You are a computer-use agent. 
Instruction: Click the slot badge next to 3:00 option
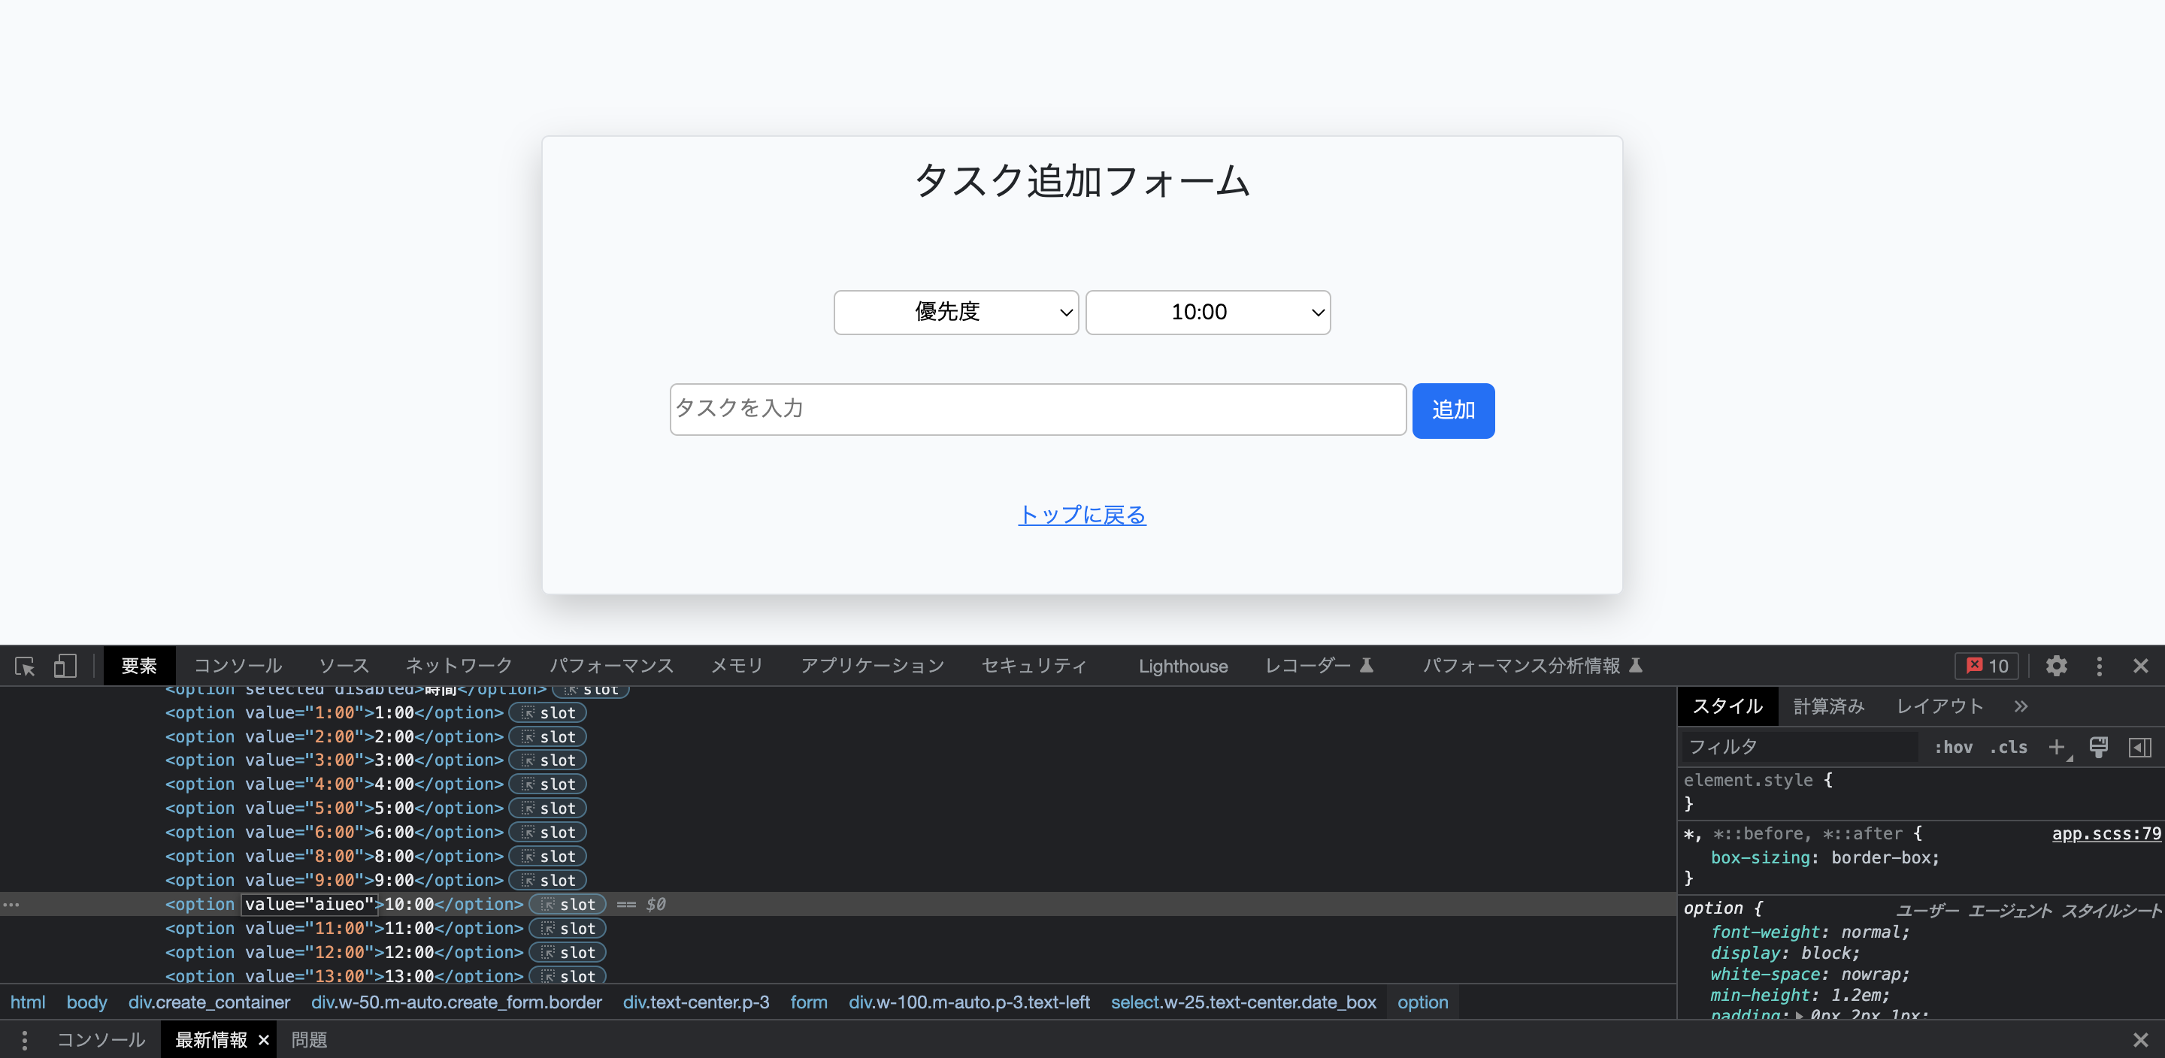click(x=548, y=760)
